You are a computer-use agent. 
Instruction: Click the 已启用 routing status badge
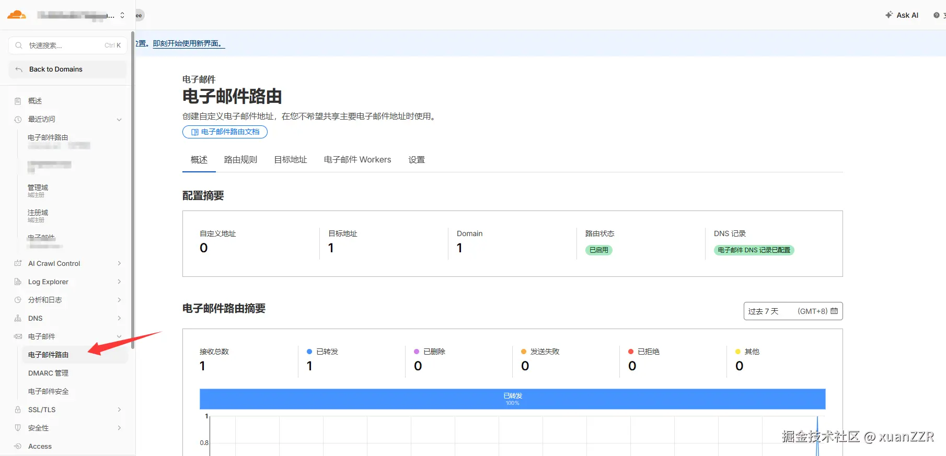click(599, 250)
